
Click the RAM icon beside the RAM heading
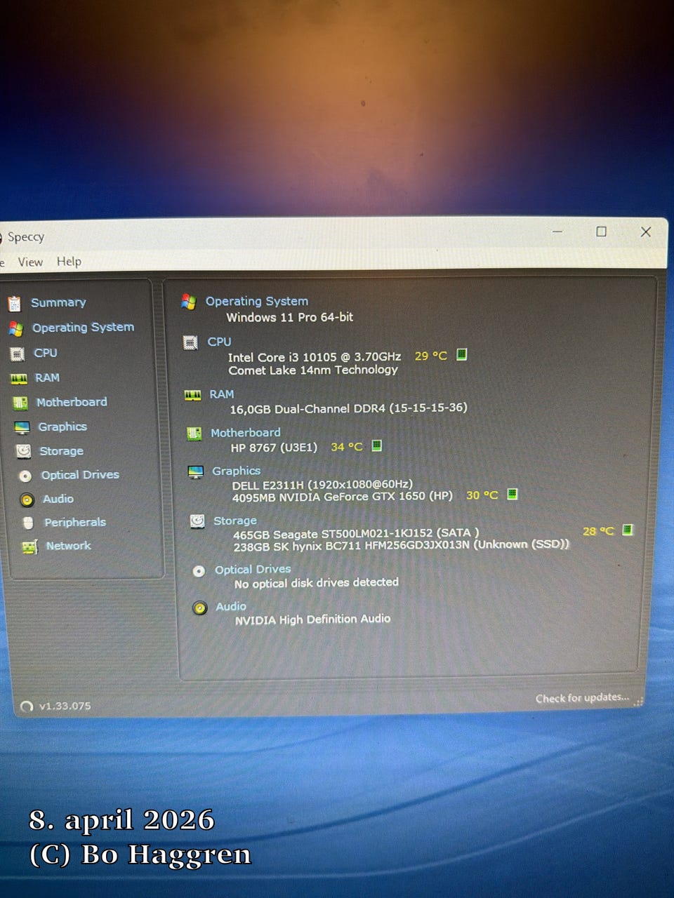coord(192,395)
